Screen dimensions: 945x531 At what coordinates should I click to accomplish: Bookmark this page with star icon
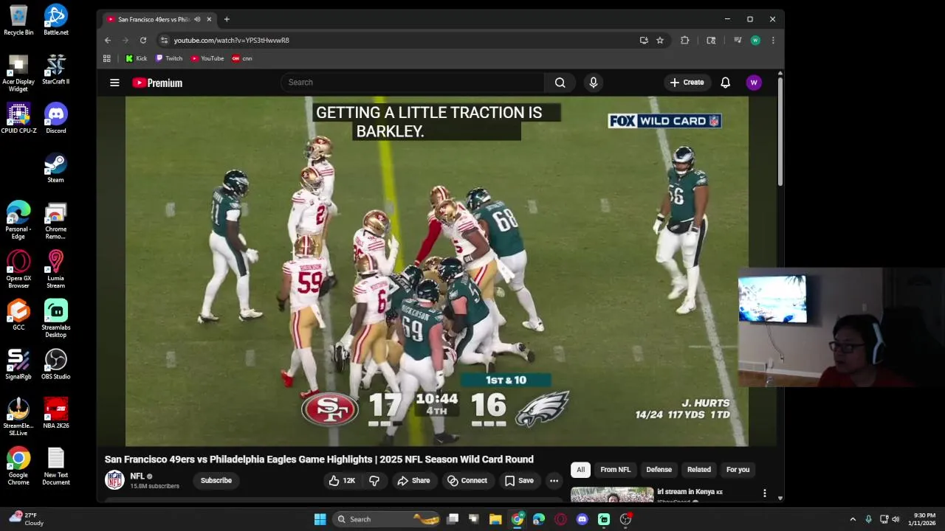[660, 40]
